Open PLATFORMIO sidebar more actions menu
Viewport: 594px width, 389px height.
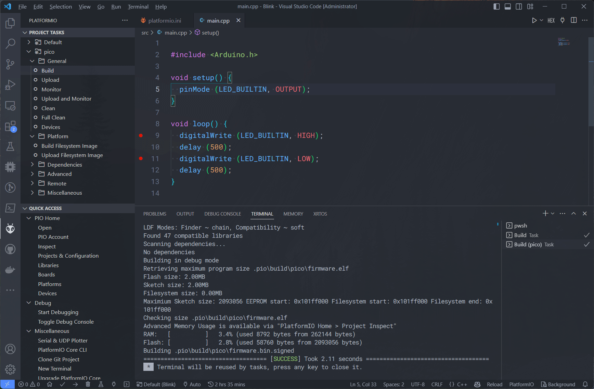pyautogui.click(x=125, y=20)
